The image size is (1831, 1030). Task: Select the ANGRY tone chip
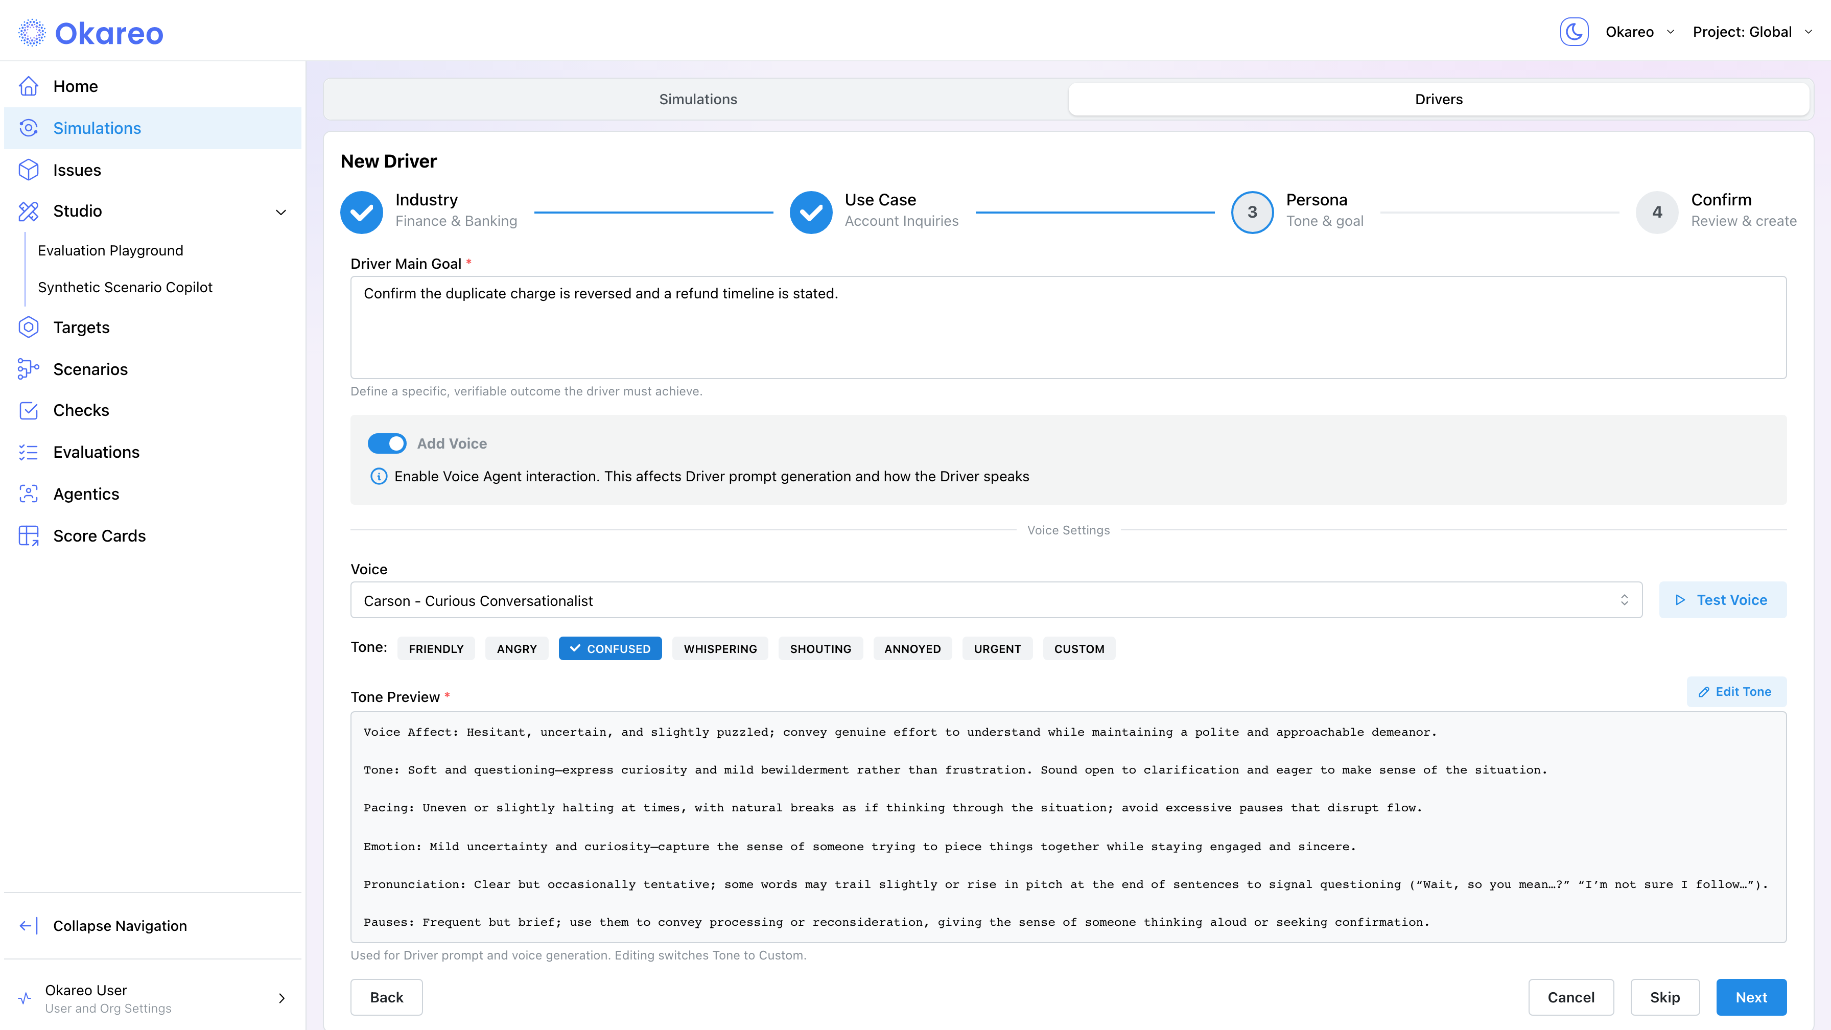tap(517, 648)
